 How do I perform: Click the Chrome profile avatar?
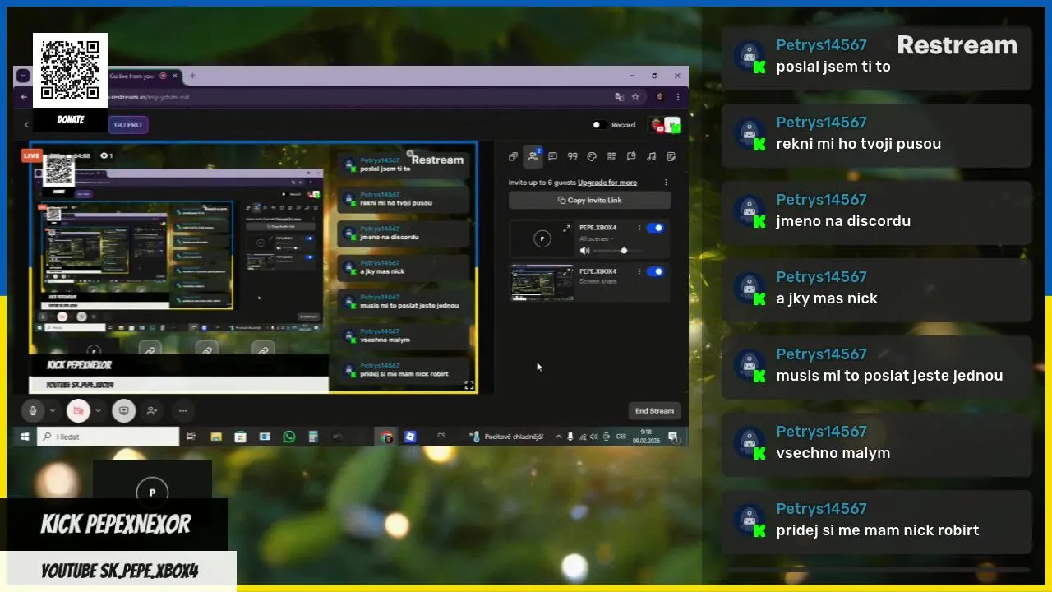pyautogui.click(x=660, y=97)
